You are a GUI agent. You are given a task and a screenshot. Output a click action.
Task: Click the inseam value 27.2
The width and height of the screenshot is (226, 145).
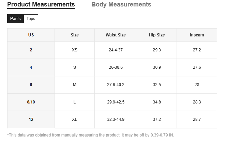tap(197, 50)
